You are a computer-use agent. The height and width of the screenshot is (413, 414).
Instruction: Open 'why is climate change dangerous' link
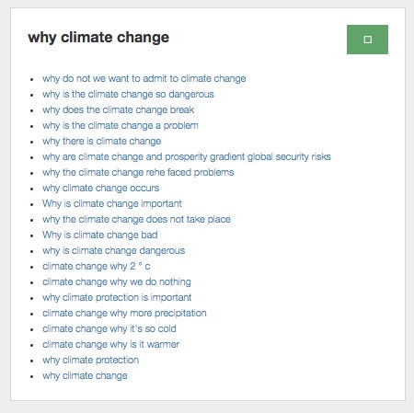(114, 250)
